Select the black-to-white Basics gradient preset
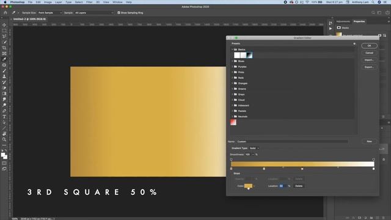 coord(249,55)
